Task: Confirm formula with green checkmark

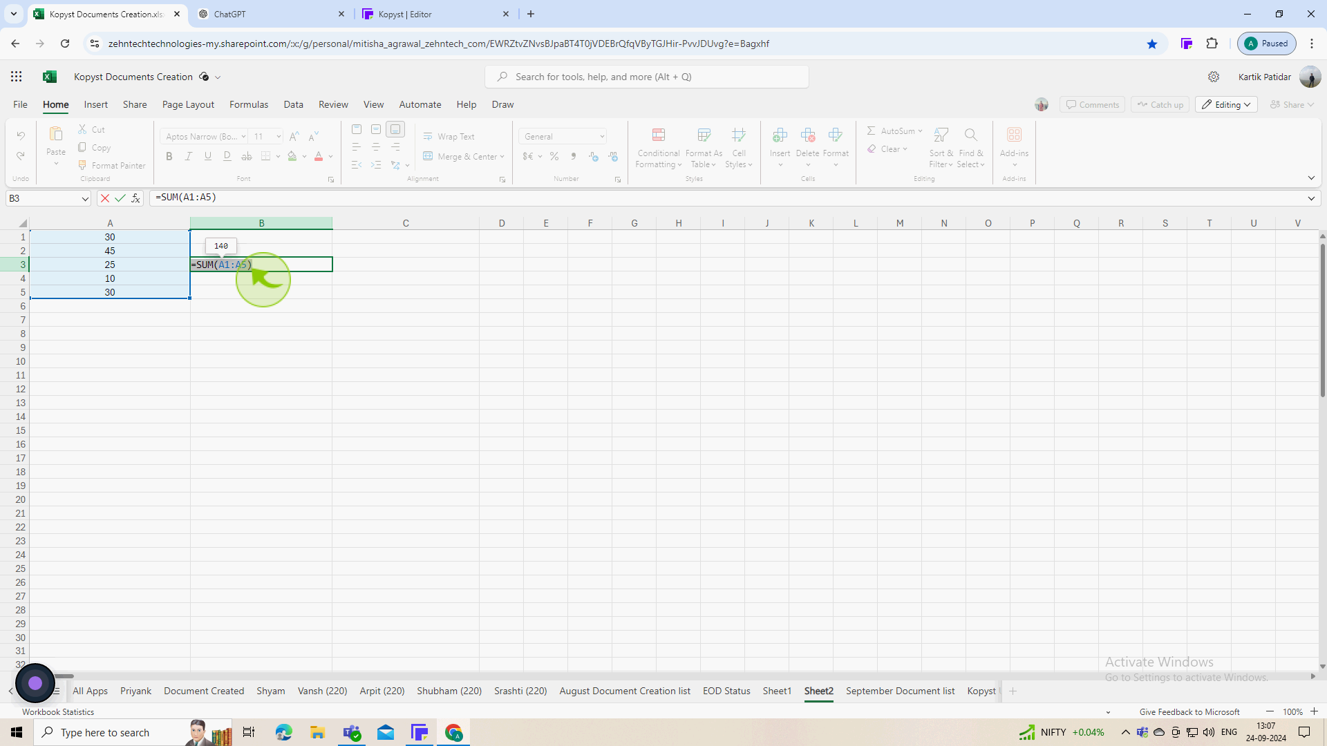Action: pyautogui.click(x=120, y=198)
